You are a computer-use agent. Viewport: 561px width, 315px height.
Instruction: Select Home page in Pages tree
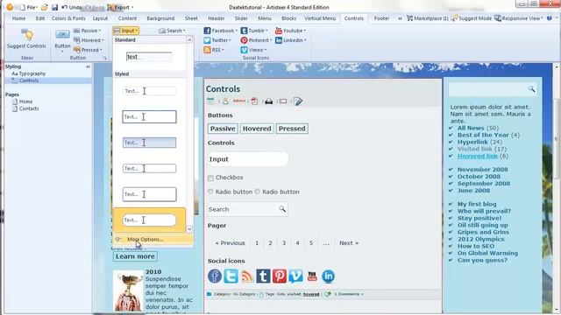click(x=22, y=101)
